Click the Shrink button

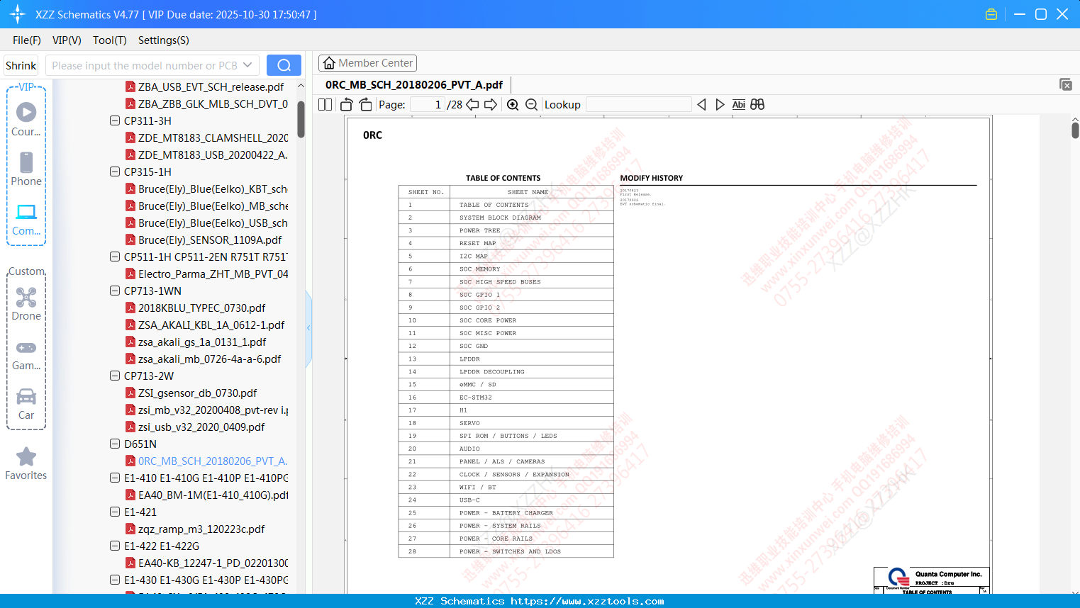21,65
